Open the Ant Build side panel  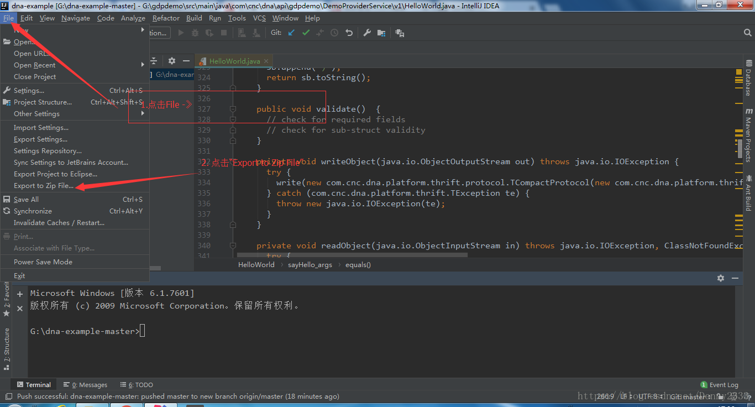pyautogui.click(x=749, y=193)
